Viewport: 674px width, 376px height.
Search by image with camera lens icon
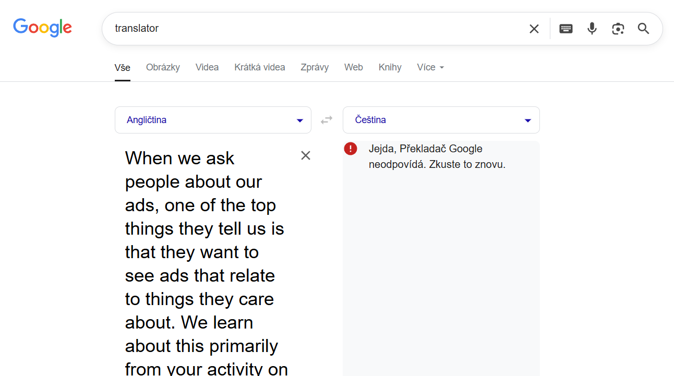coord(618,29)
